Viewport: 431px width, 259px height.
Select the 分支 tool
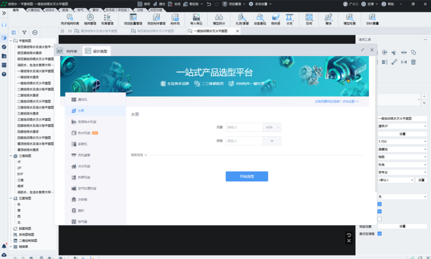click(x=289, y=19)
